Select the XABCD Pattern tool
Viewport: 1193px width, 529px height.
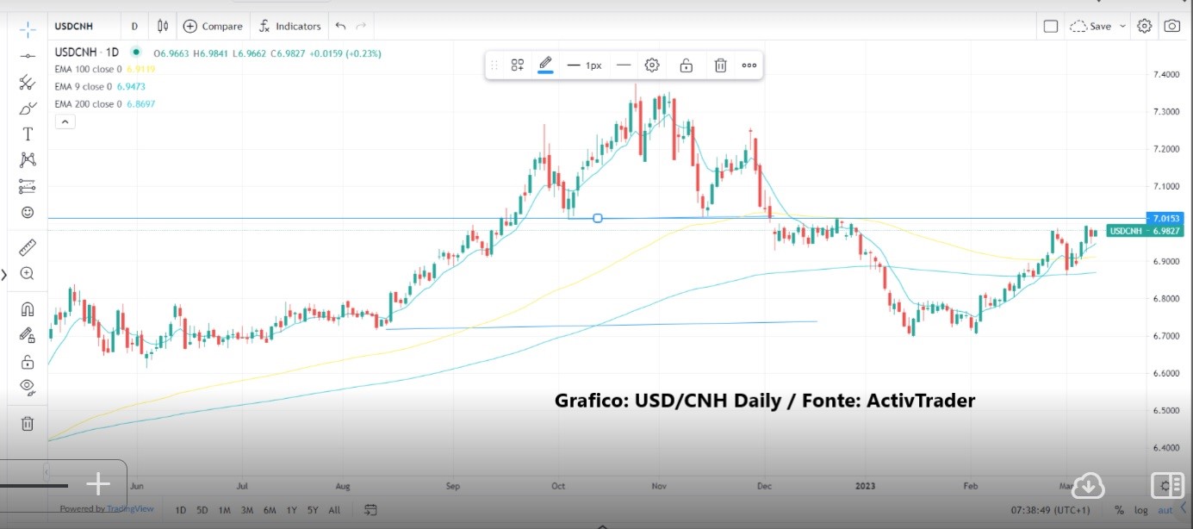click(x=27, y=159)
